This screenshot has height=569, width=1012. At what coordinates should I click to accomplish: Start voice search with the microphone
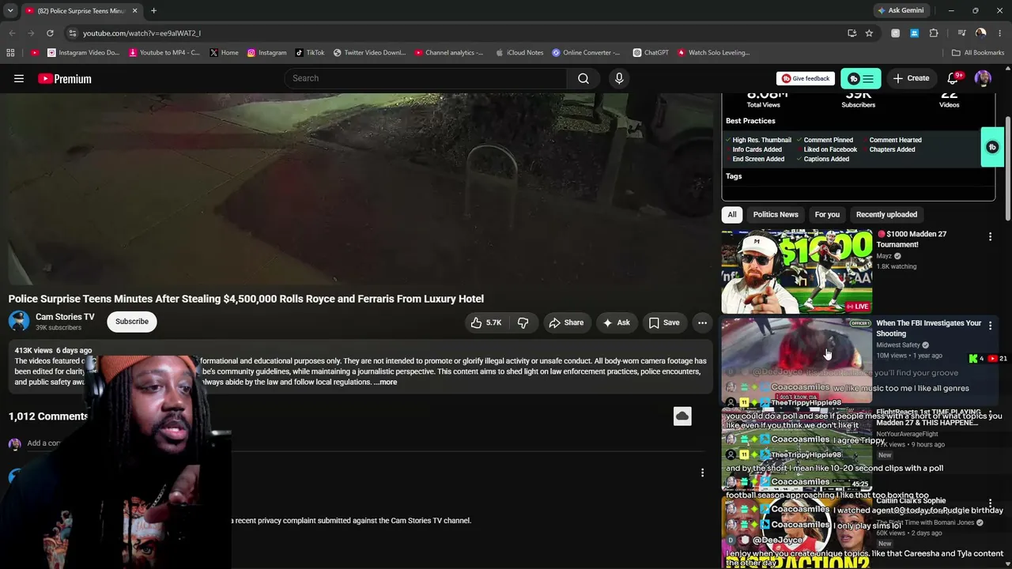coord(619,78)
